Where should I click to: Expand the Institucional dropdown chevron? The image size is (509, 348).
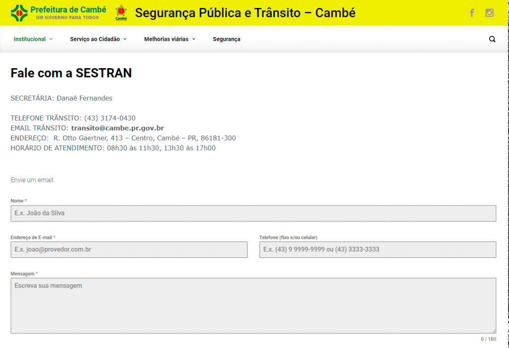pyautogui.click(x=51, y=39)
